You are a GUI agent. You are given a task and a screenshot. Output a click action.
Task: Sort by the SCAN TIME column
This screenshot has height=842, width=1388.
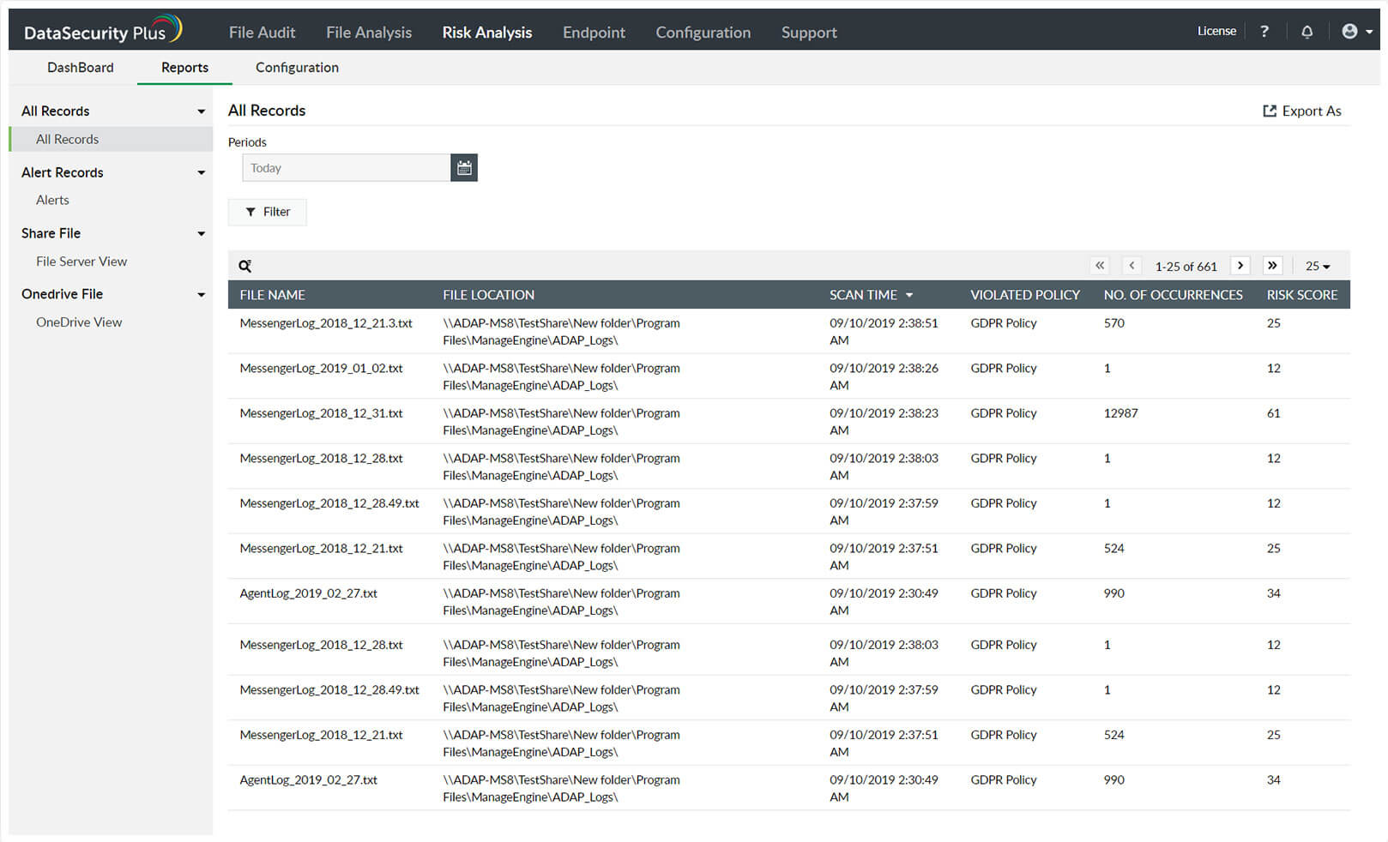(871, 295)
